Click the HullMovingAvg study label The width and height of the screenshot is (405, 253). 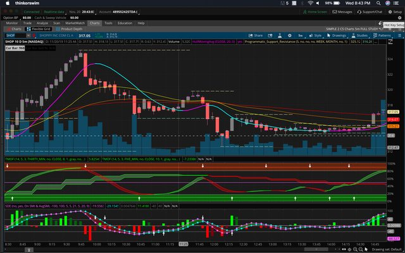coord(214,42)
